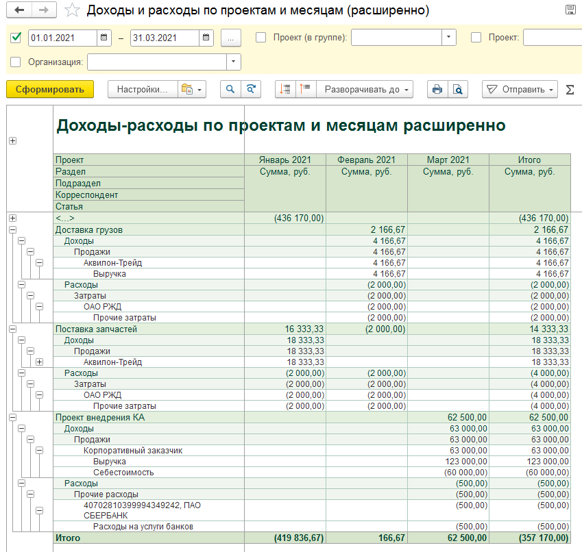The width and height of the screenshot is (582, 552).
Task: Collapse Доходы under Доставка грузов
Action: click(21, 241)
